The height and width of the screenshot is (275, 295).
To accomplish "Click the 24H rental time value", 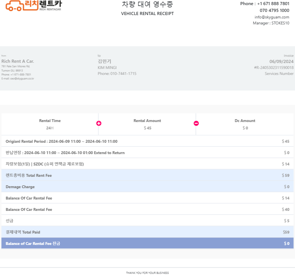I will pos(50,128).
